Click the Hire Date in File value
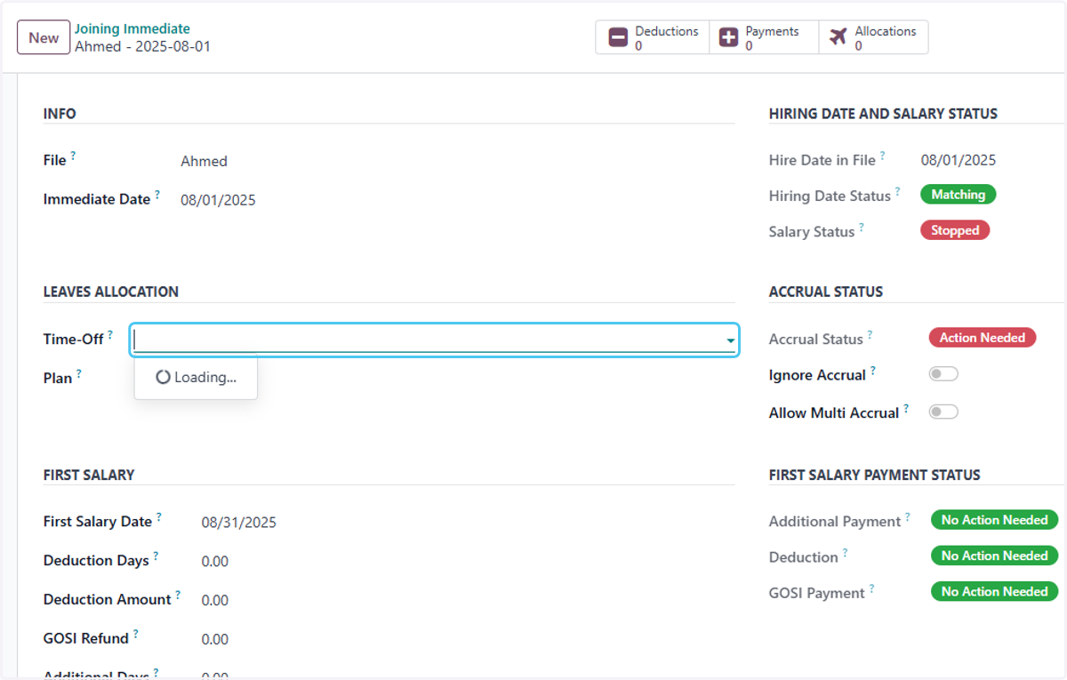 (x=959, y=160)
